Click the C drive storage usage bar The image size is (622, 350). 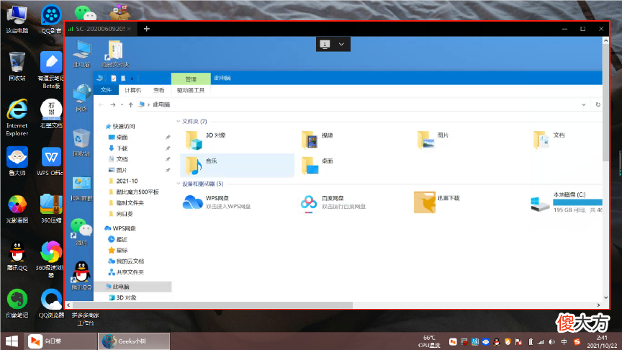[x=577, y=202]
